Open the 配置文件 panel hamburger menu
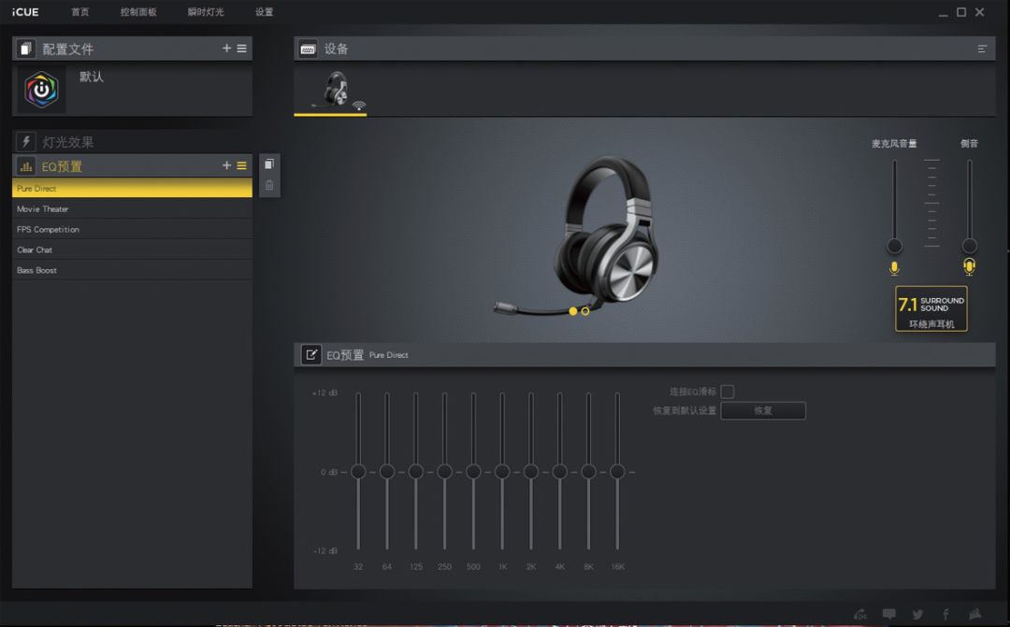Viewport: 1010px width, 627px height. pyautogui.click(x=241, y=49)
